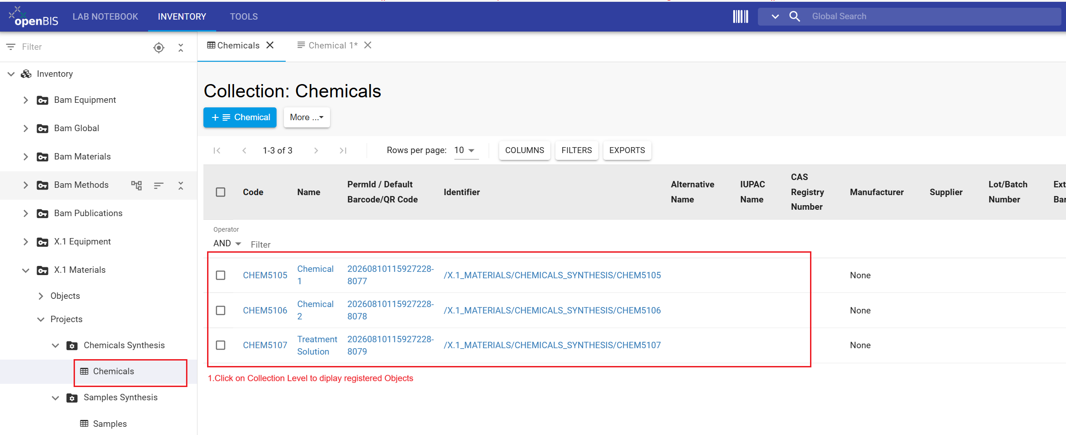Open the AND operator dropdown

point(227,244)
